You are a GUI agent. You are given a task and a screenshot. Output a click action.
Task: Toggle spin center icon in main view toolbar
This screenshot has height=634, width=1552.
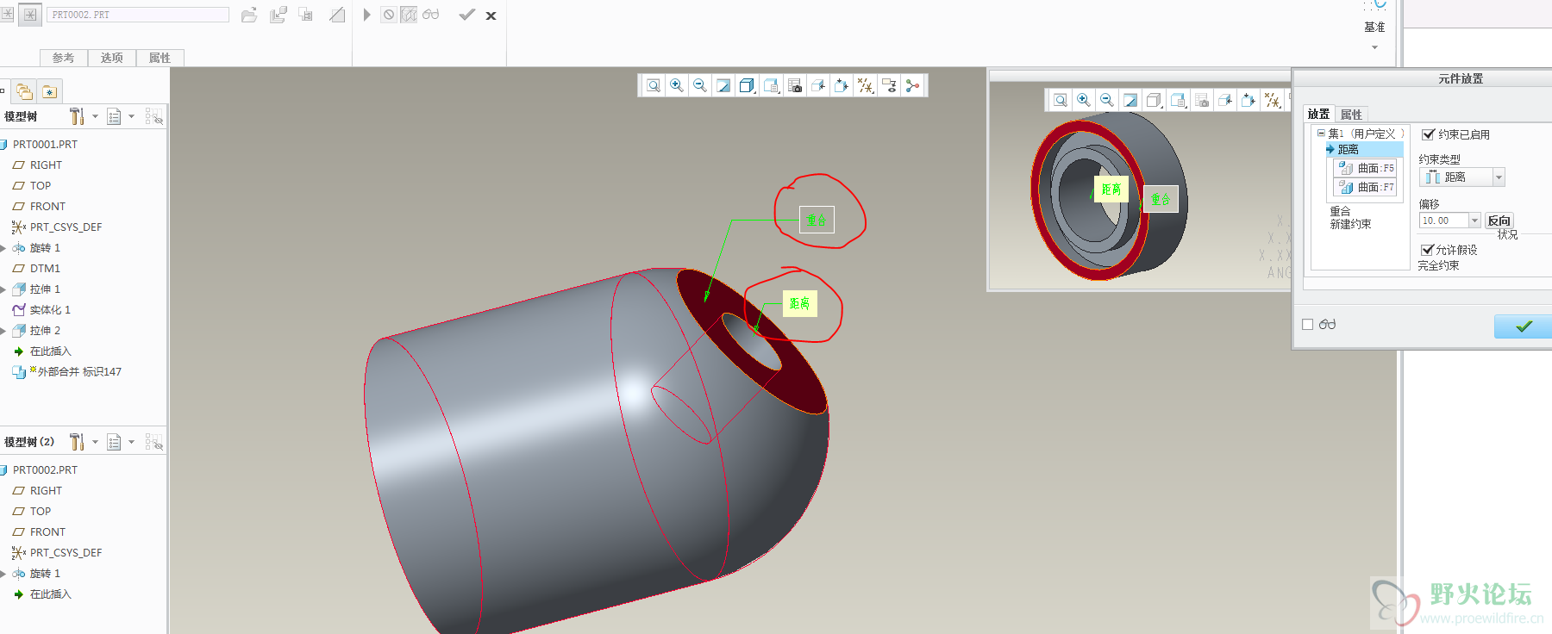[912, 85]
